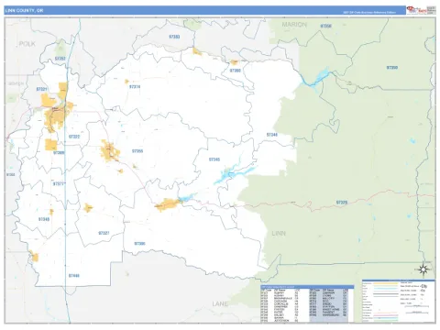Select ZIP code label 97345

(x=214, y=159)
